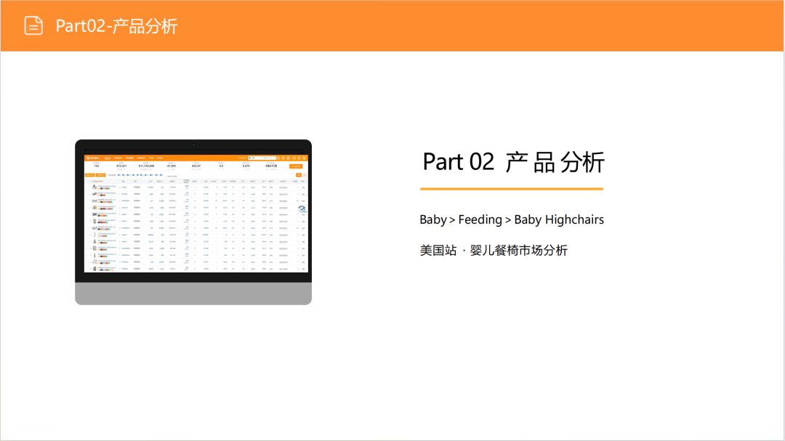Click the document icon in the orange header
785x441 pixels.
(33, 25)
